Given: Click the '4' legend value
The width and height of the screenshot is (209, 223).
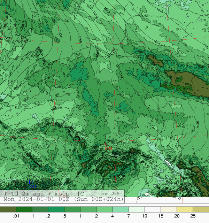Looking at the screenshot, I should (113, 216).
